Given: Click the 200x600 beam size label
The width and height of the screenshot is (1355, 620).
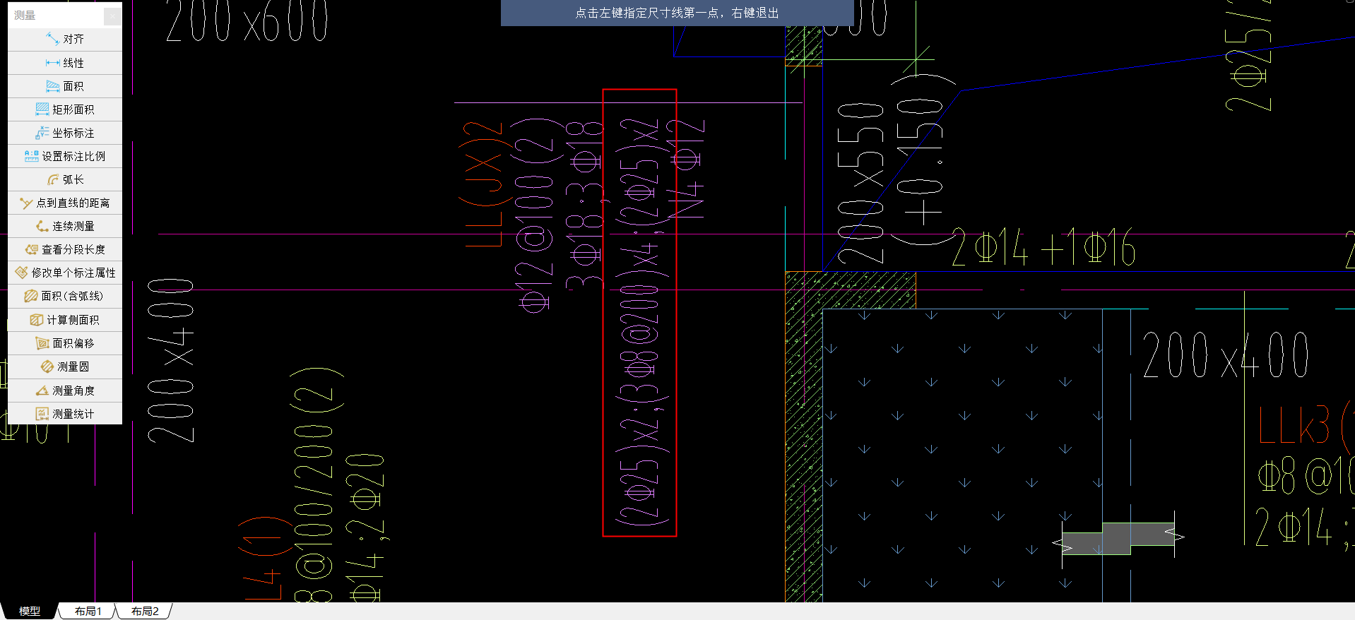Looking at the screenshot, I should 247,20.
